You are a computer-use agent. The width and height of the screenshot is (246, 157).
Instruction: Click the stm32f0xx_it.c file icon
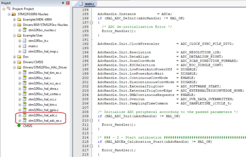point(25,41)
